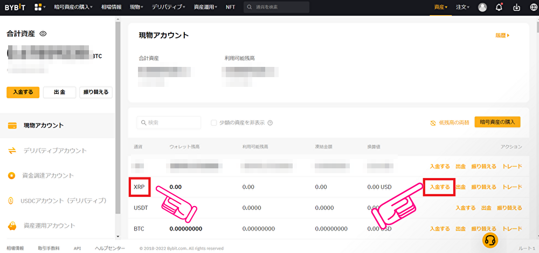Click the ウォレット残高 column header
The image size is (539, 253).
click(x=184, y=147)
